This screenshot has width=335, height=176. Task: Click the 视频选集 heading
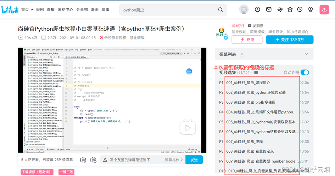(x=228, y=73)
